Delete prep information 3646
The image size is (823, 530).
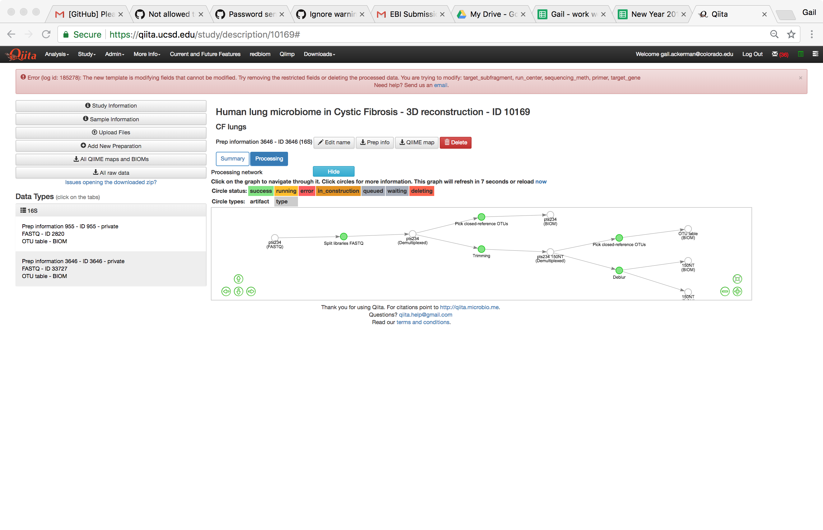[x=455, y=142]
